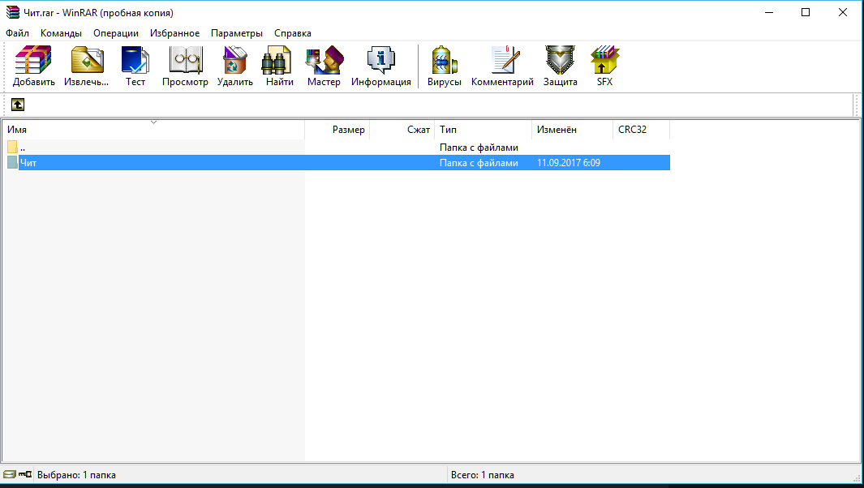Sort by the Сжат column header
Viewport: 864px width, 488px height.
(402, 130)
